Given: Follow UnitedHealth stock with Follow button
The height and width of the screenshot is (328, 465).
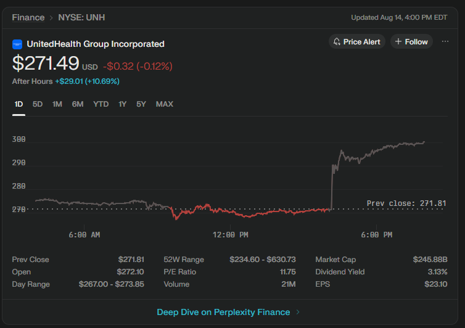Looking at the screenshot, I should click(x=411, y=41).
